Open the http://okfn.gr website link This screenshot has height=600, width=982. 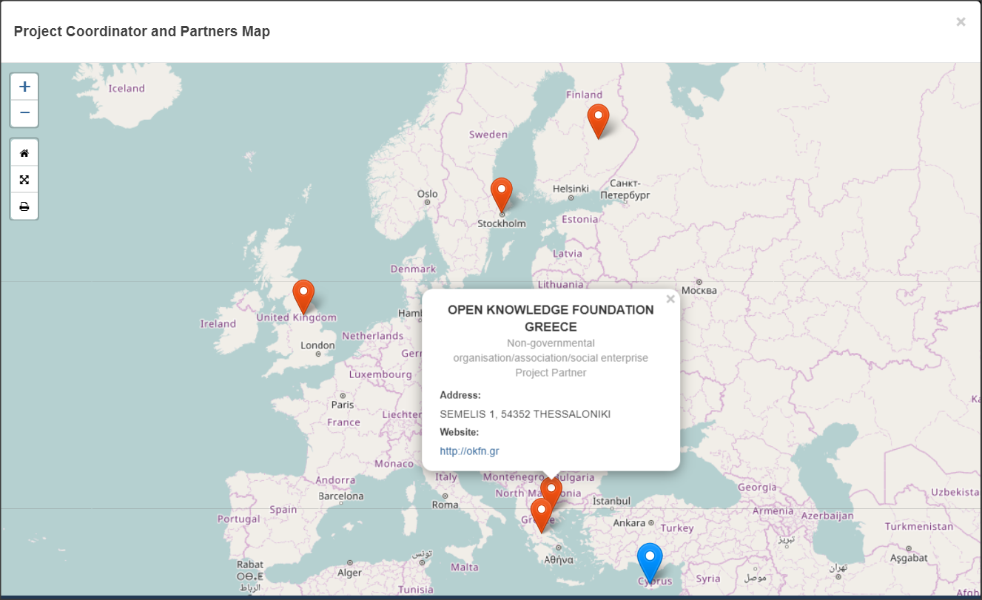[x=469, y=451]
